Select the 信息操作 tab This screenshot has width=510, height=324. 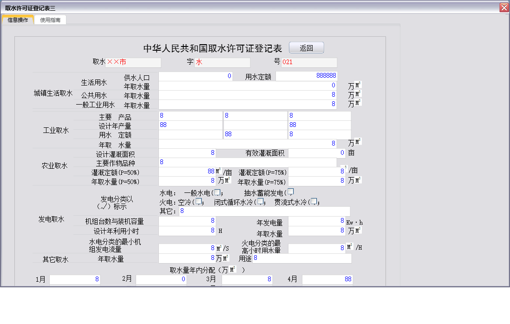tap(18, 20)
